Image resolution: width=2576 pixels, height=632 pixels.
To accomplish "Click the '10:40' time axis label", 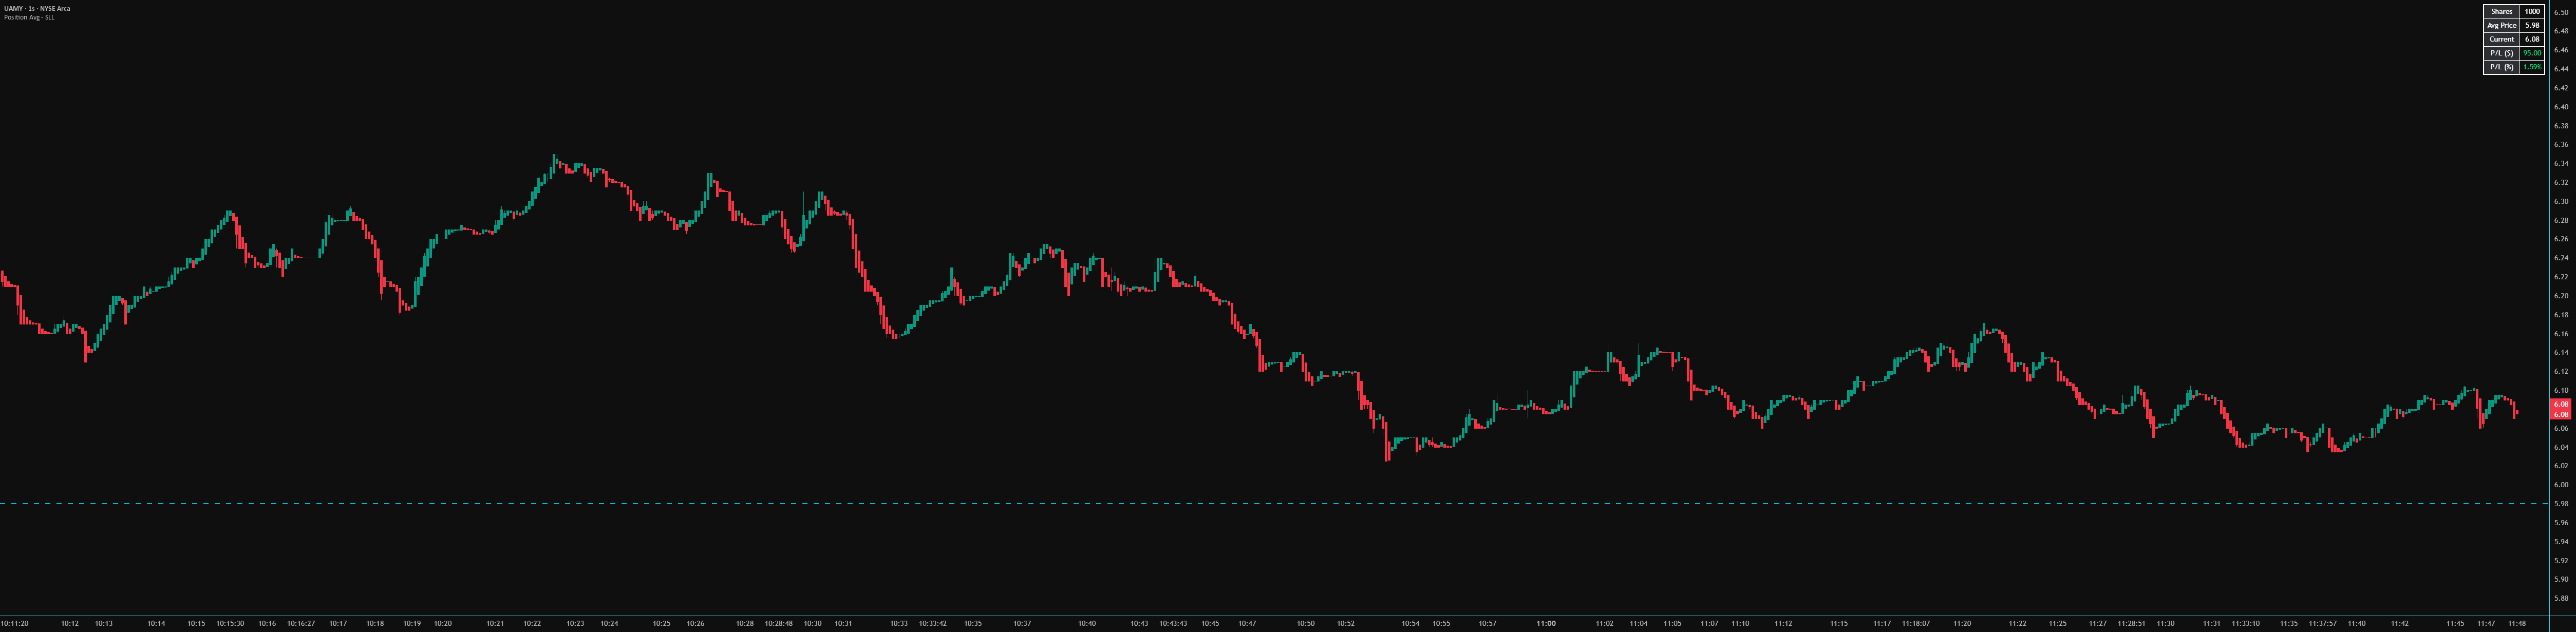I will [x=1087, y=623].
